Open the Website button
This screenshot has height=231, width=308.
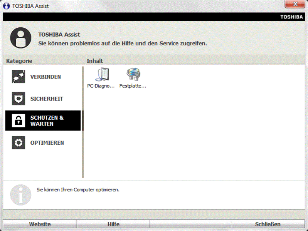[x=40, y=224]
